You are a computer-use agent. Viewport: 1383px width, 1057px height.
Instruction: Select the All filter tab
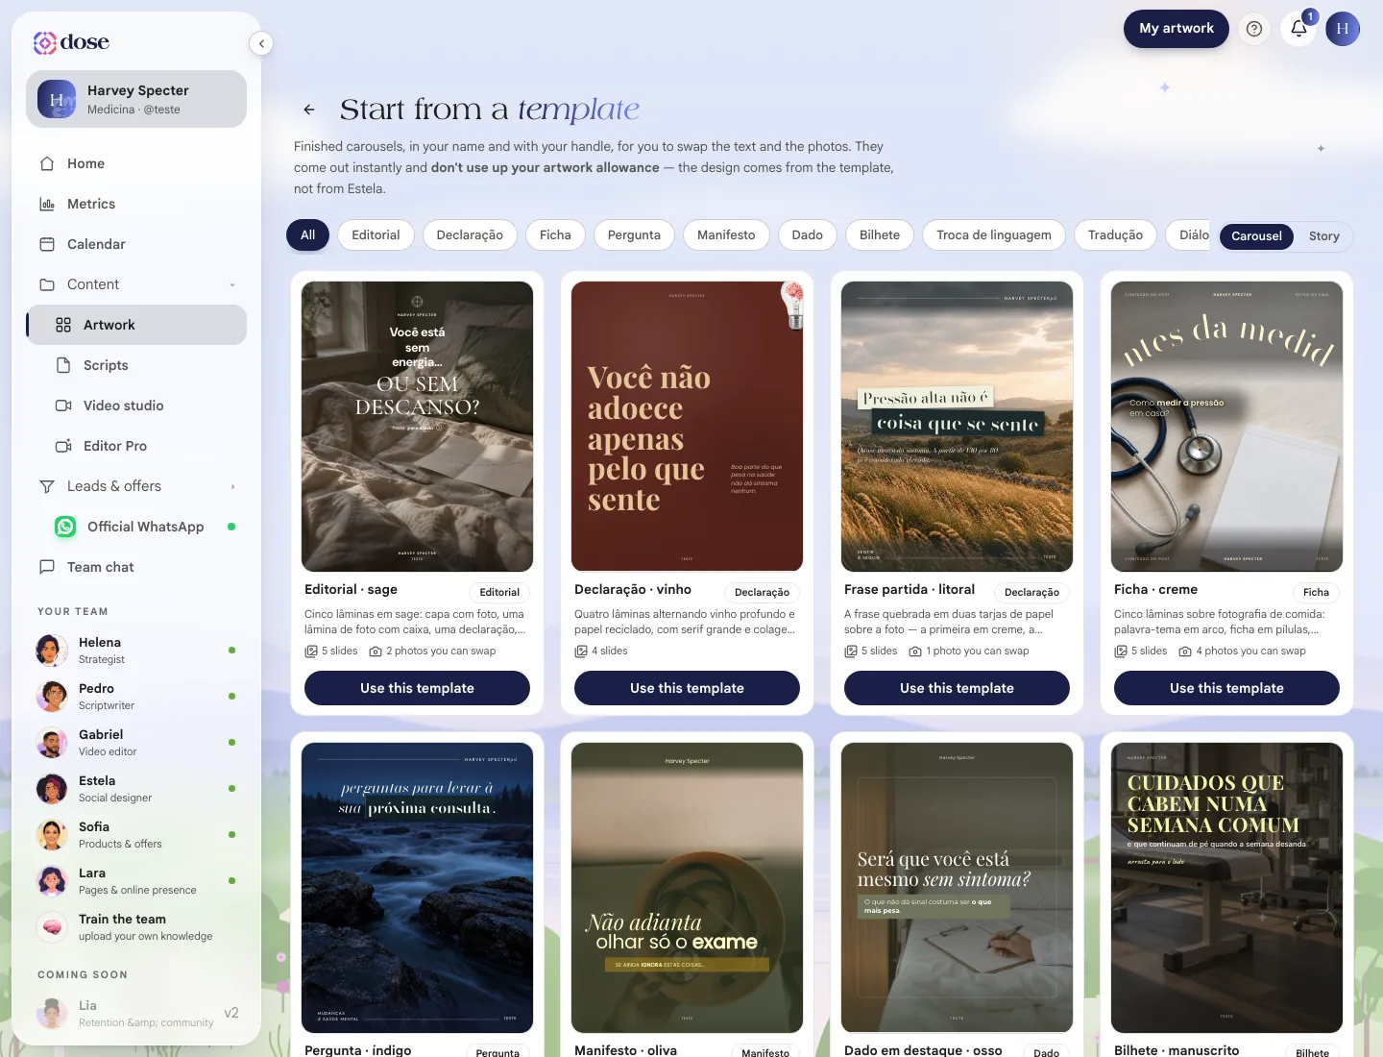[307, 234]
